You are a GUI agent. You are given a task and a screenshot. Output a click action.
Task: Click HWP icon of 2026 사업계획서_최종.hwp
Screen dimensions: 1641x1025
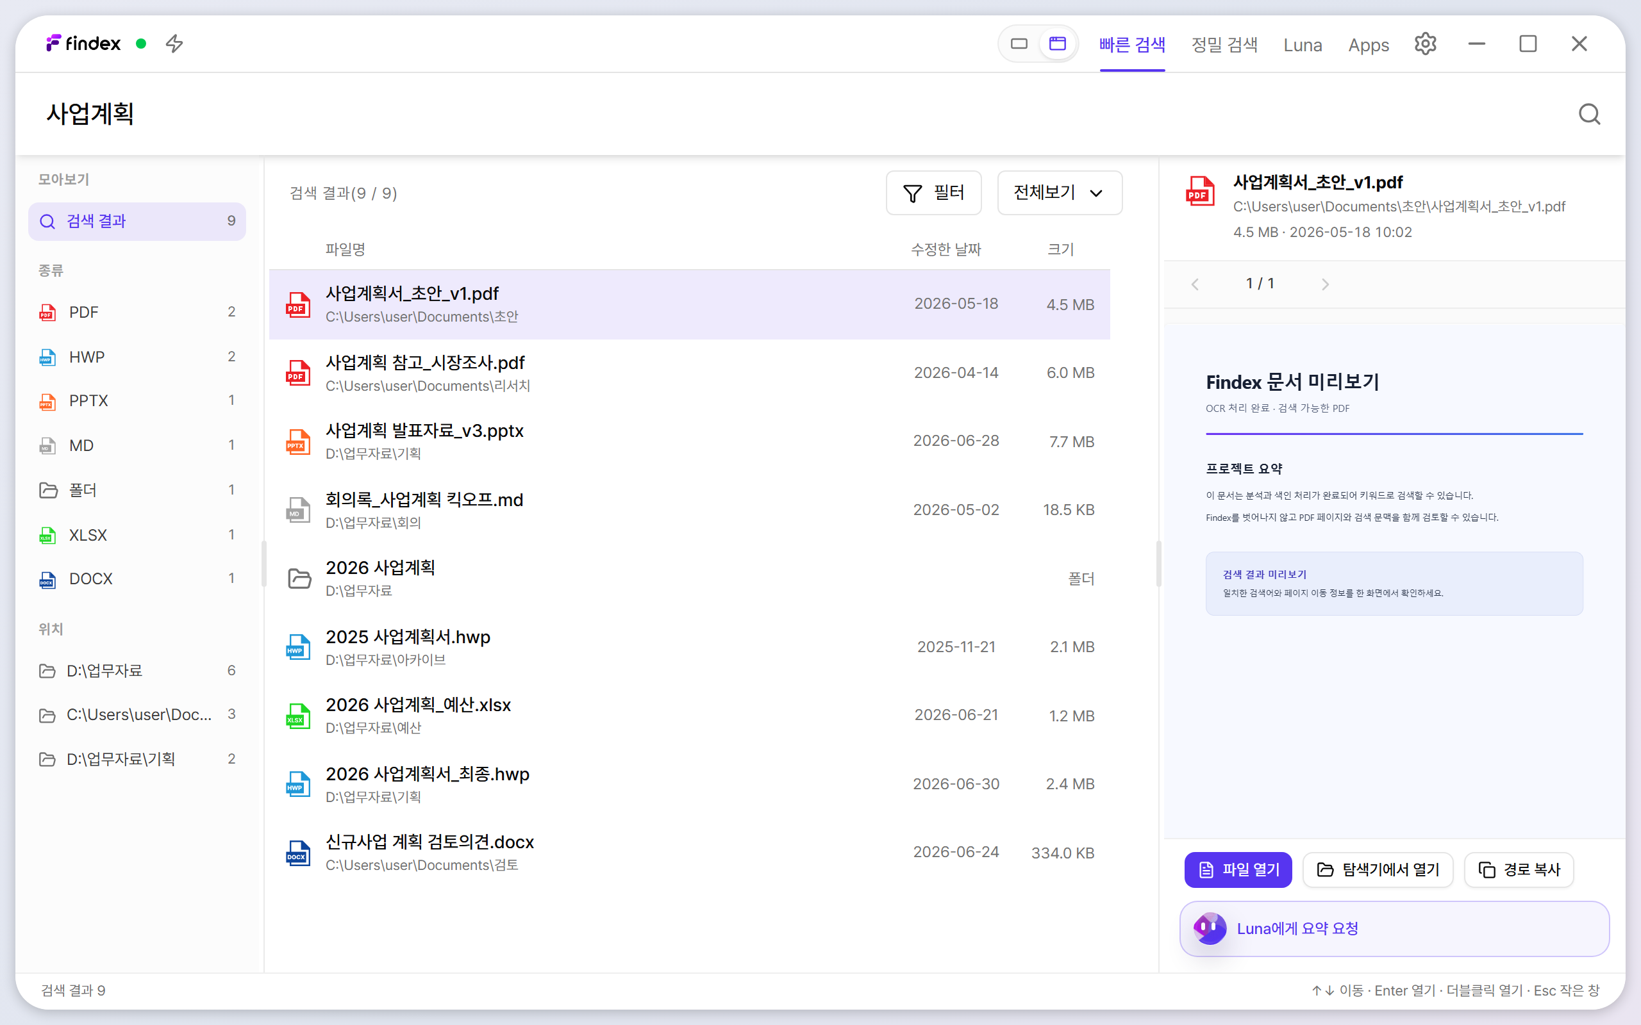[297, 784]
